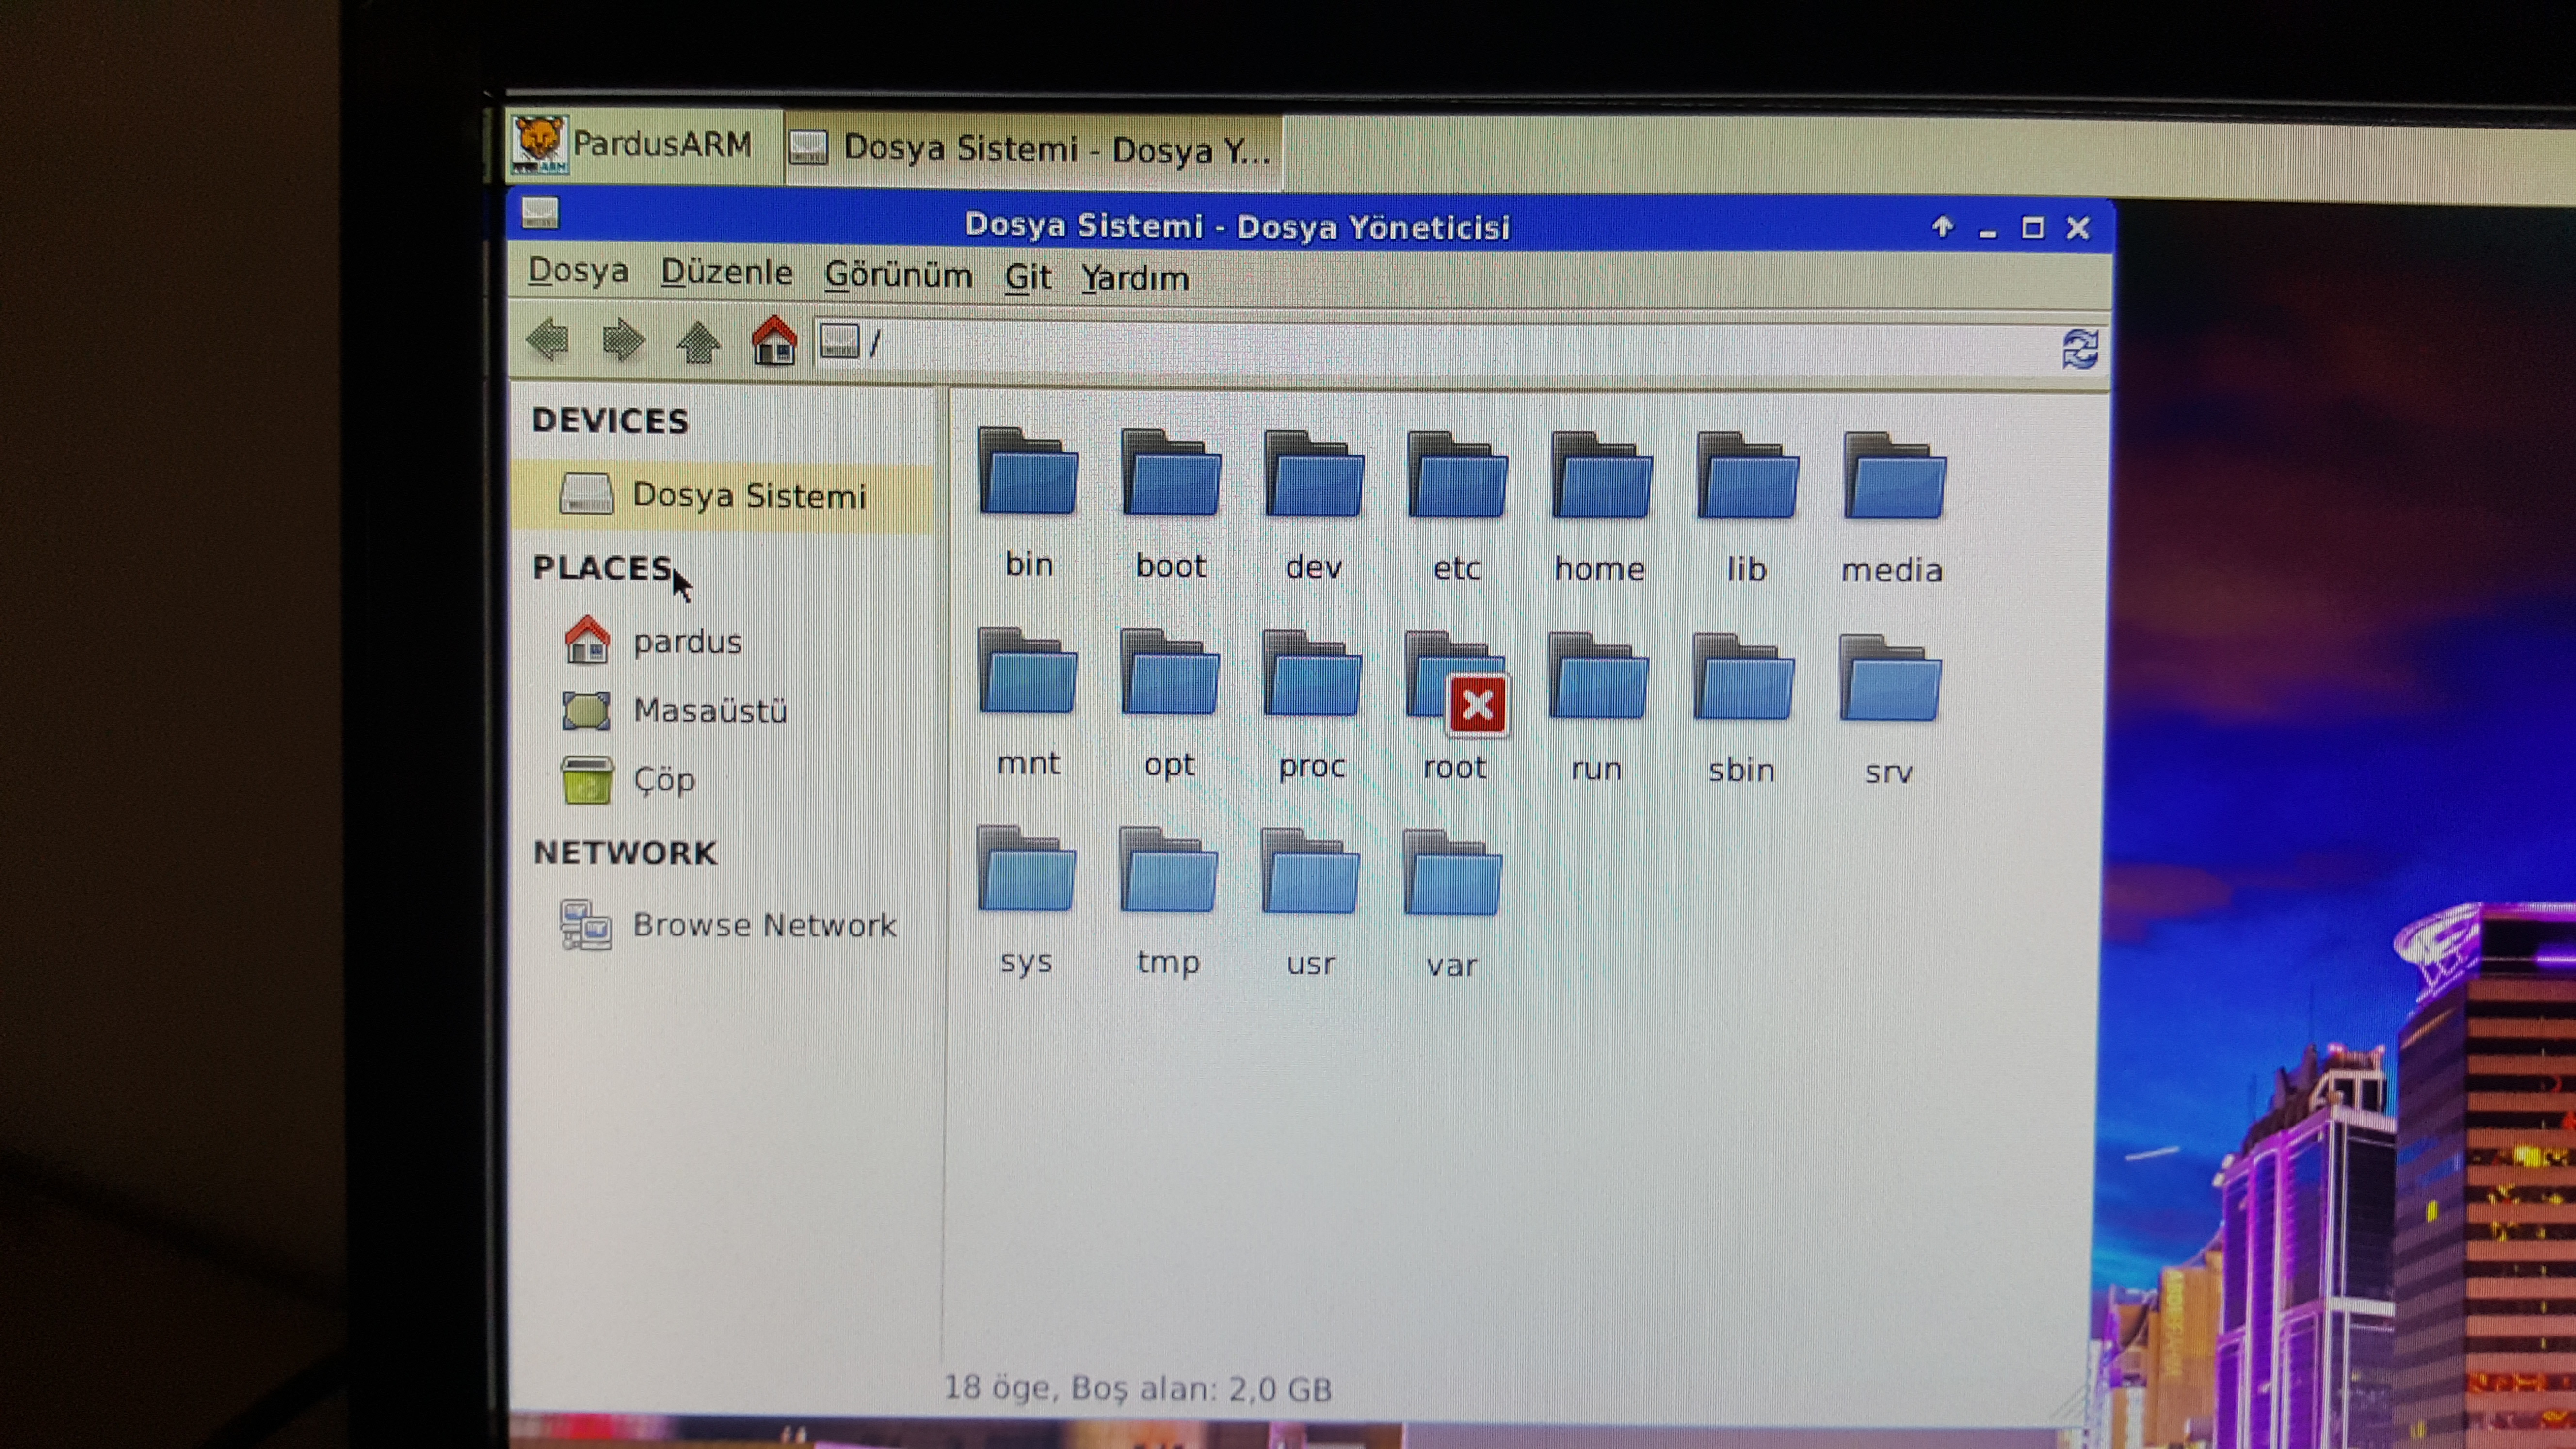Go forward with the right arrow icon
2576x1449 pixels.
623,342
